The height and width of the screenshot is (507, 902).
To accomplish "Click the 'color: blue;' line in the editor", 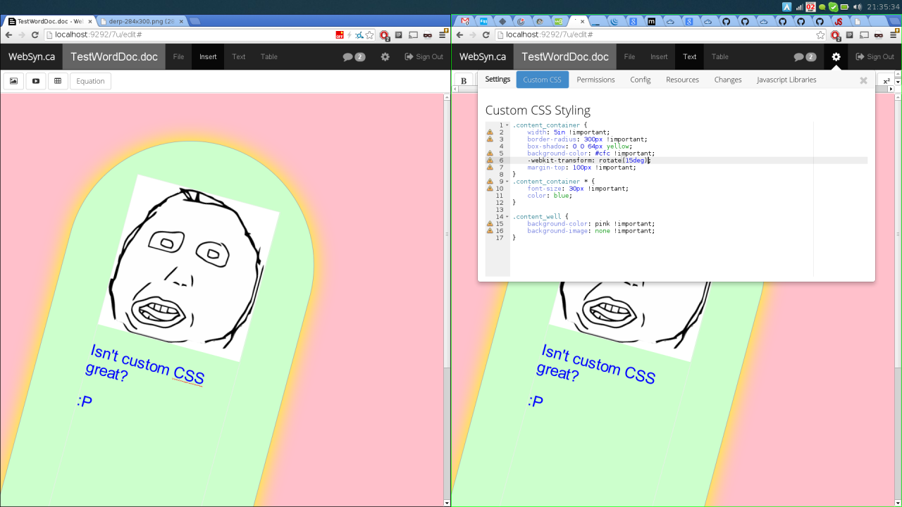I will click(x=549, y=196).
